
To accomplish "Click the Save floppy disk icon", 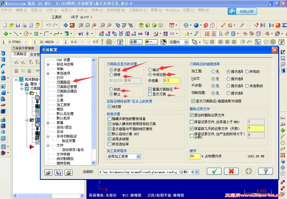I will click(x=18, y=25).
